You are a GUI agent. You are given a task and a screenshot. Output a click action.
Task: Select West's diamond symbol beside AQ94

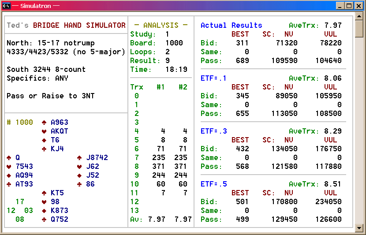[x=9, y=175]
